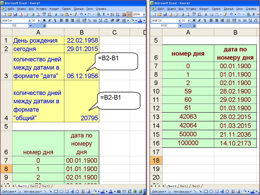Apply Currency format in left window
This screenshot has height=195, width=260.
pyautogui.click(x=84, y=20)
